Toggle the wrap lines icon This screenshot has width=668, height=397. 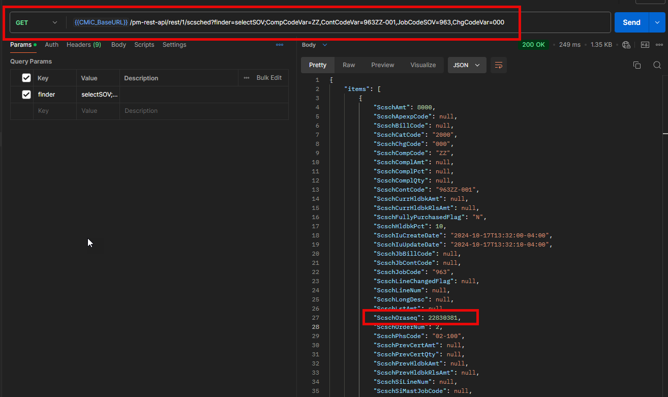tap(499, 65)
